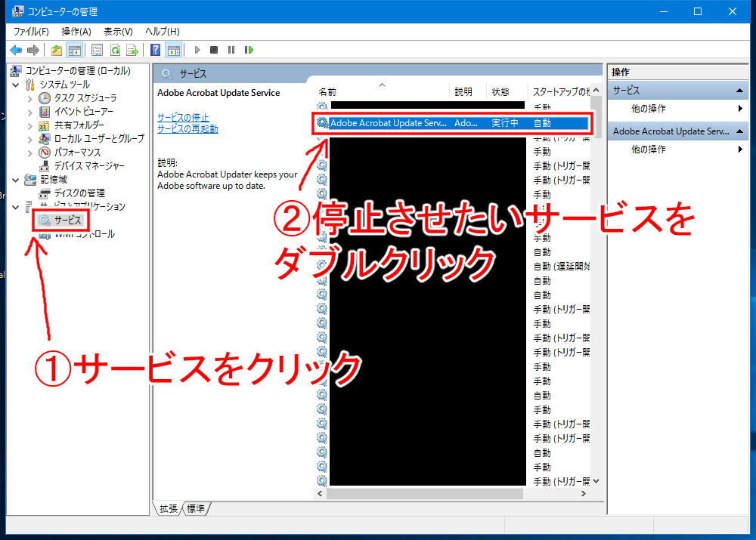Expand the 共有フォルダー node arrow
This screenshot has width=756, height=540.
pyautogui.click(x=30, y=125)
